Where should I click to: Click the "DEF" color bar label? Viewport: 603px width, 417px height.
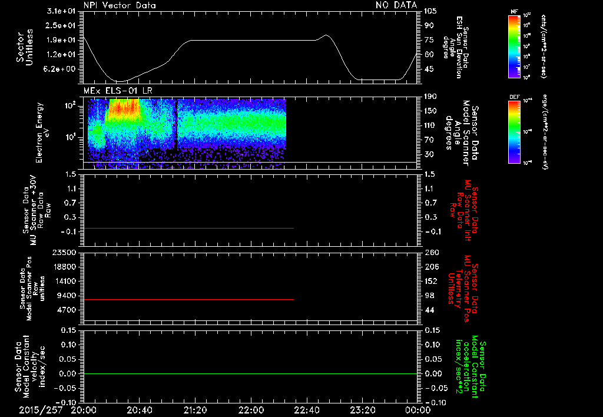tap(514, 97)
